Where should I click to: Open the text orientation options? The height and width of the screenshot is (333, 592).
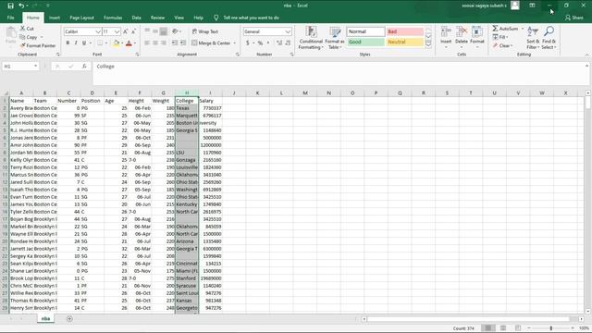176,31
